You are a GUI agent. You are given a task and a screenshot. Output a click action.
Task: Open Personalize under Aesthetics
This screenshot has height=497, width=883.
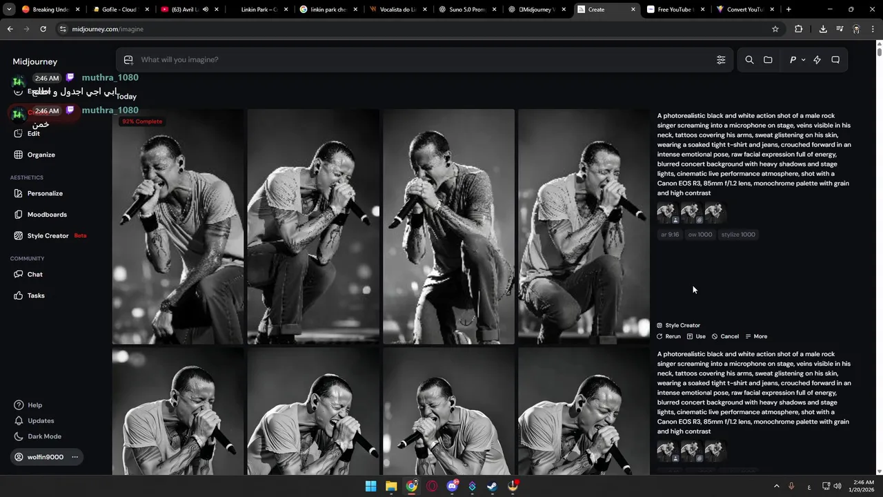pos(45,193)
